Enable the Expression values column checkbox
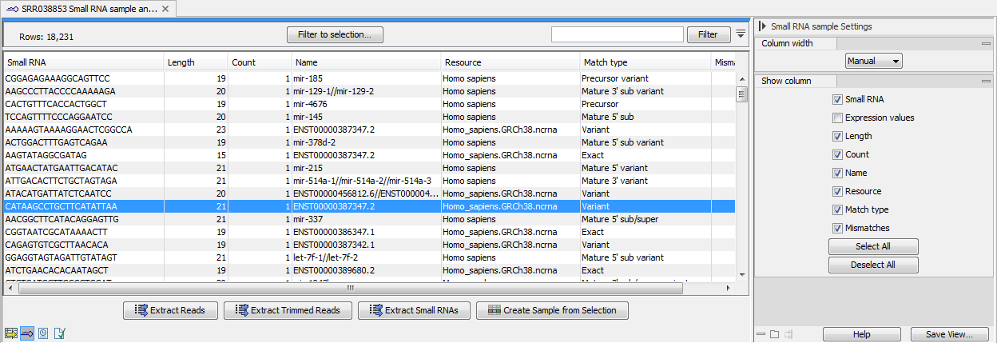 pos(837,118)
